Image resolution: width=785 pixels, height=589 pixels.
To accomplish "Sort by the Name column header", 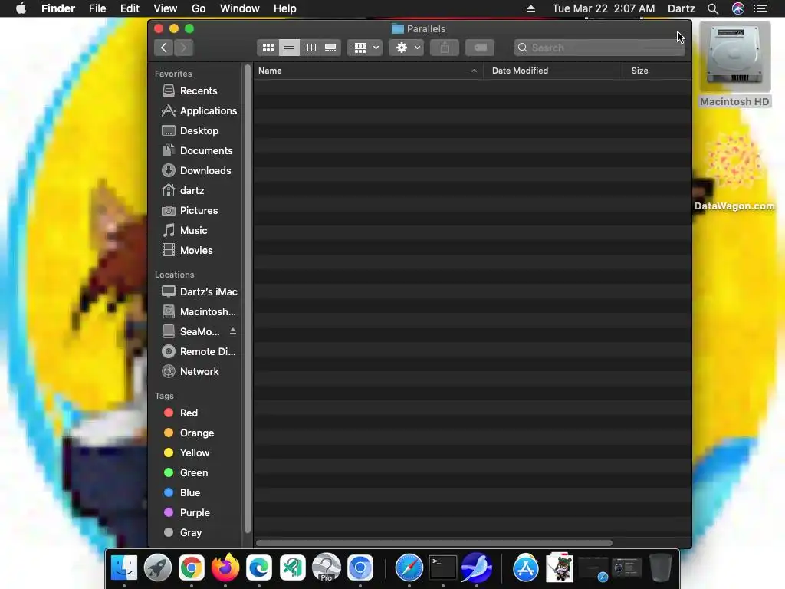I will click(368, 71).
